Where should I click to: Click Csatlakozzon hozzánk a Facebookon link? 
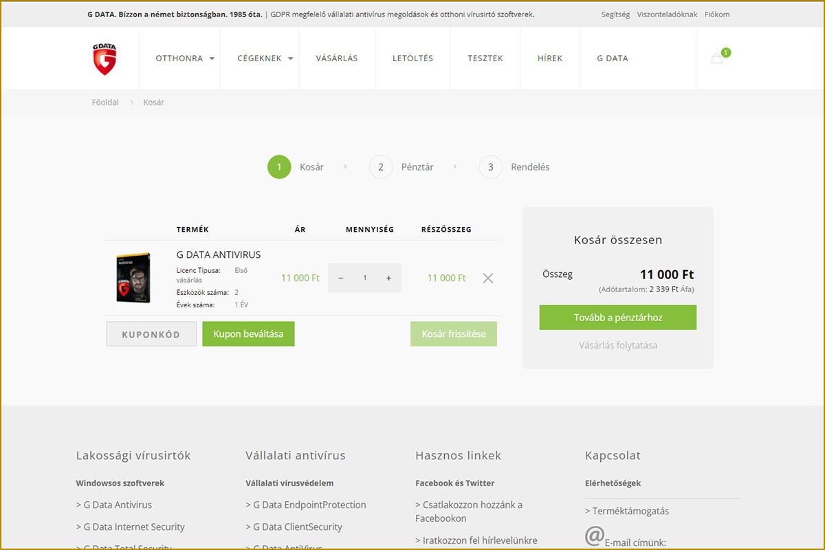[469, 511]
